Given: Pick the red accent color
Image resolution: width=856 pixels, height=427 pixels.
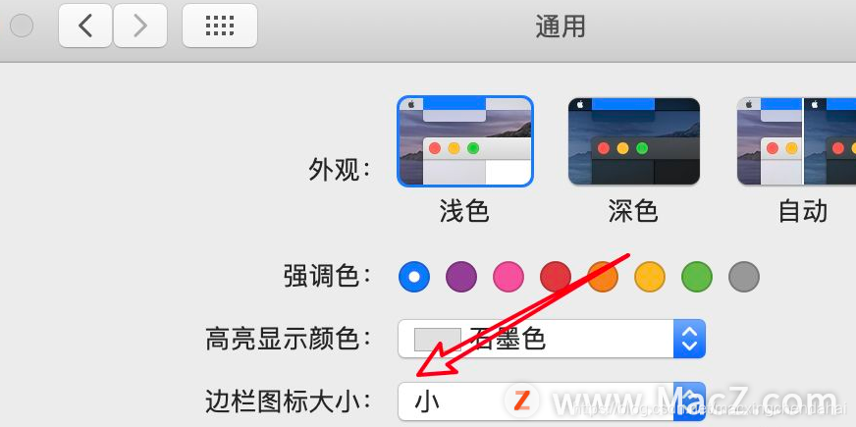Looking at the screenshot, I should (x=556, y=277).
